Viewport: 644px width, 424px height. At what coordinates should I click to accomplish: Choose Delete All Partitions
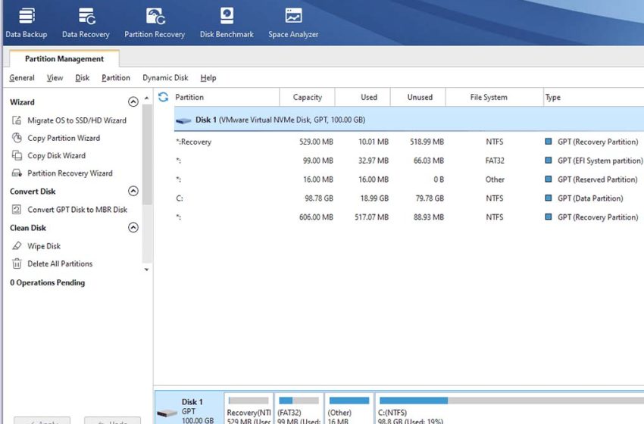pyautogui.click(x=60, y=263)
